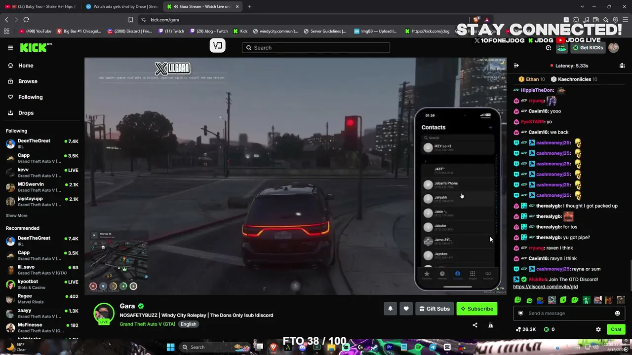Expand the Following list with Show more
Screen dimensions: 632x355
[17, 215]
